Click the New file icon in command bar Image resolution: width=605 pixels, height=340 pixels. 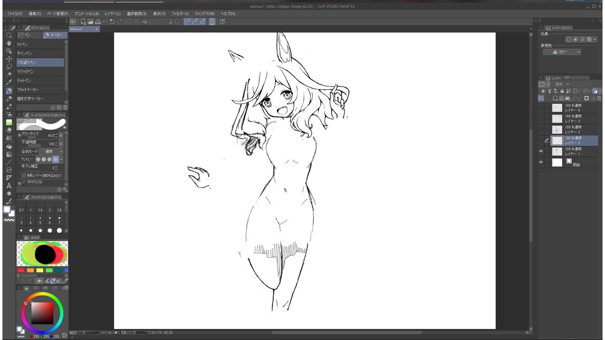coord(83,22)
